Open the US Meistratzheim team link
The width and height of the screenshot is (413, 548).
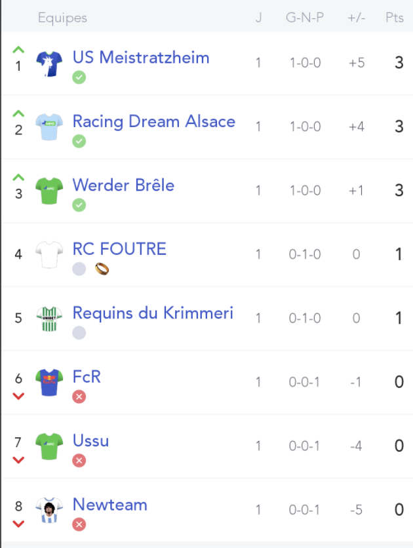pyautogui.click(x=141, y=58)
